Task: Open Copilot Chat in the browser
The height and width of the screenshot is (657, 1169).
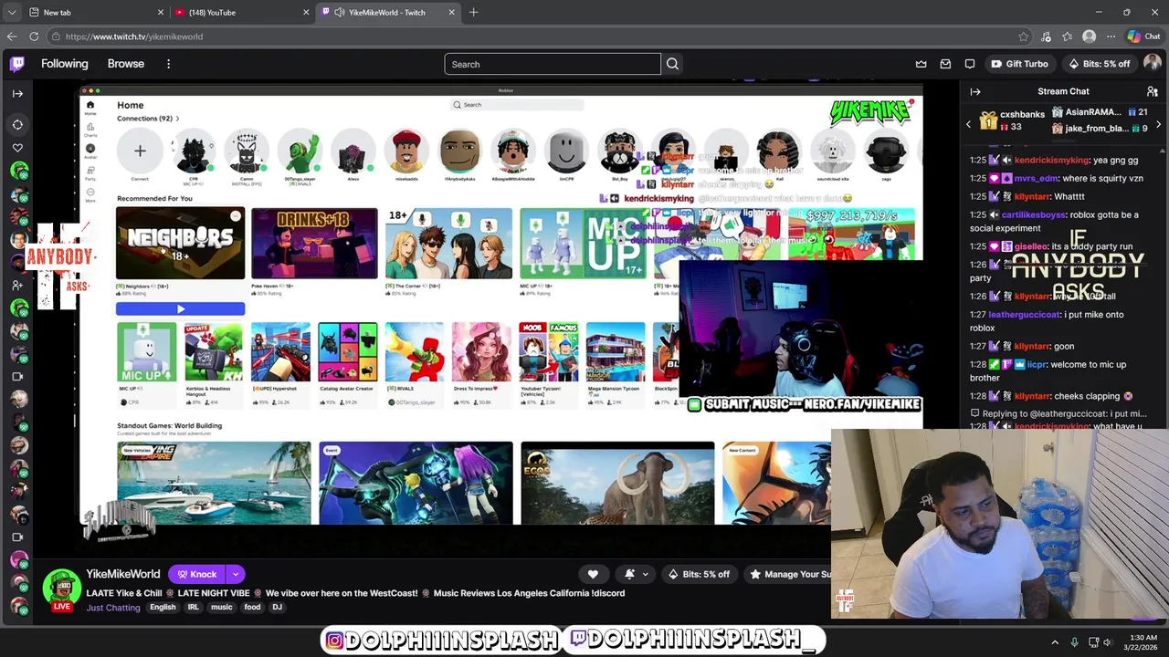Action: 1143,36
